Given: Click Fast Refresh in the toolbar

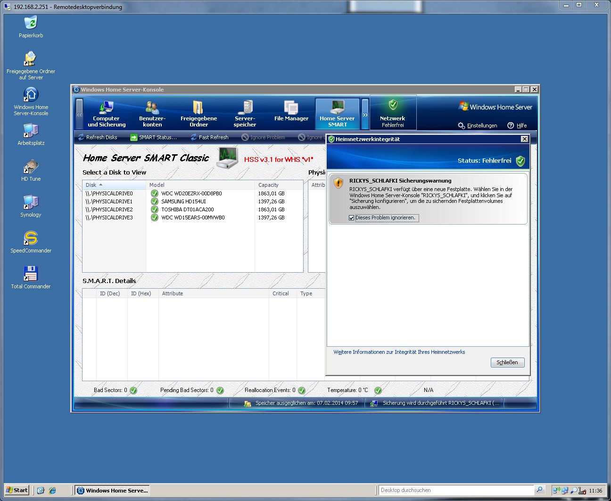Looking at the screenshot, I should [209, 137].
